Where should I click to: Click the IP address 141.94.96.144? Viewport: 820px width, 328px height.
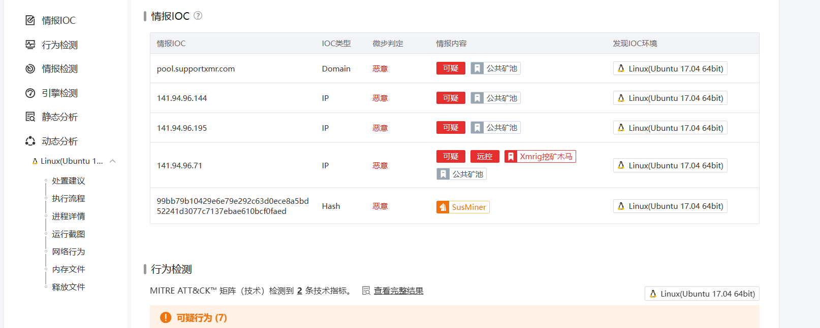[x=182, y=98]
